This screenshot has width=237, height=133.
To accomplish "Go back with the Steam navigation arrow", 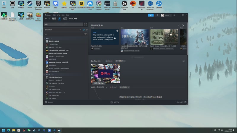I will tap(46, 19).
